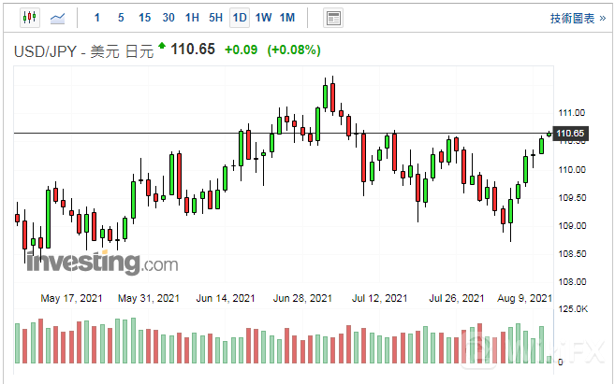The height and width of the screenshot is (384, 615).
Task: Change chart to 1W weekly interval
Action: pyautogui.click(x=263, y=18)
